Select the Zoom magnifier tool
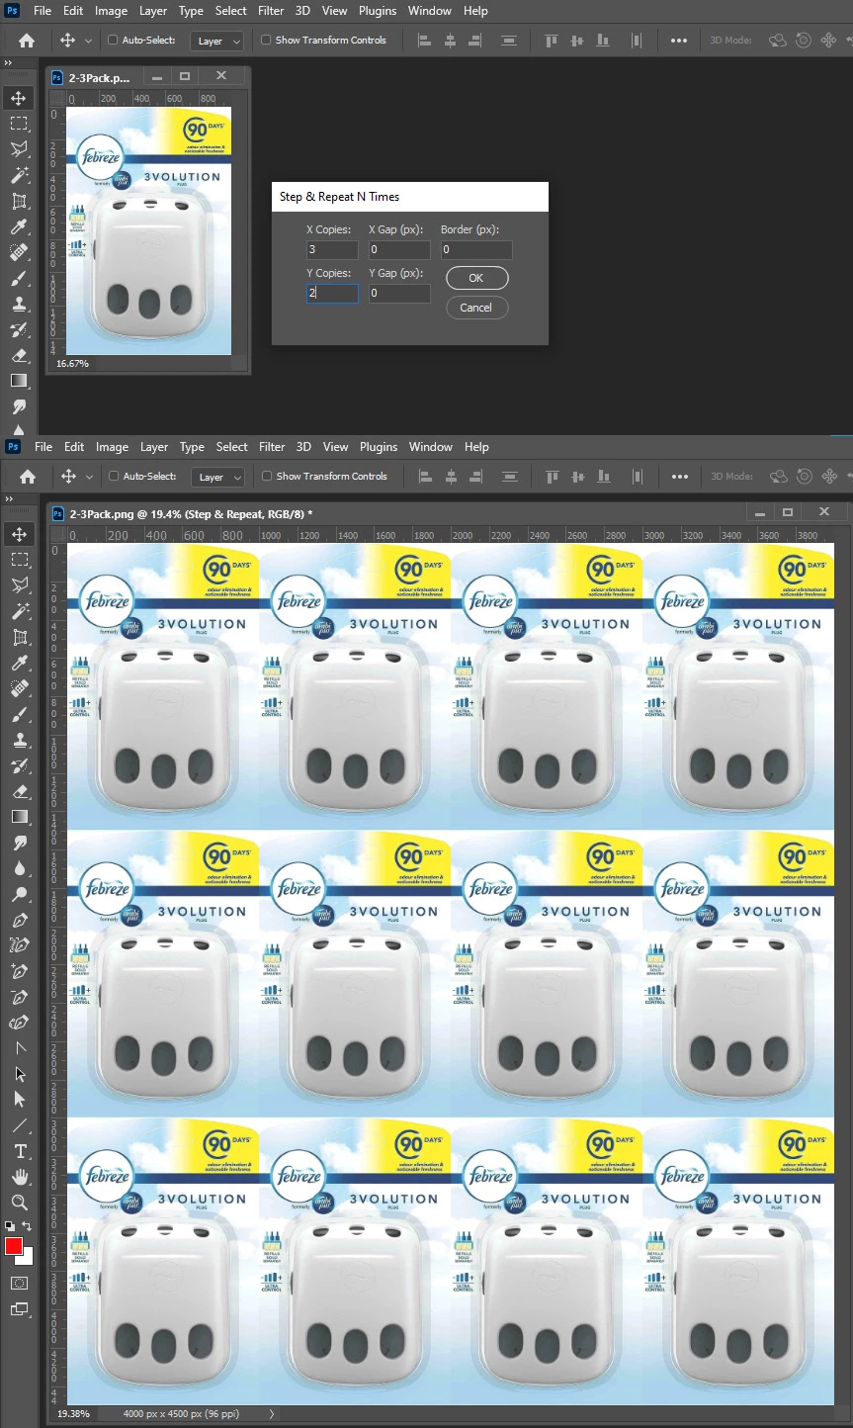 (x=19, y=1203)
